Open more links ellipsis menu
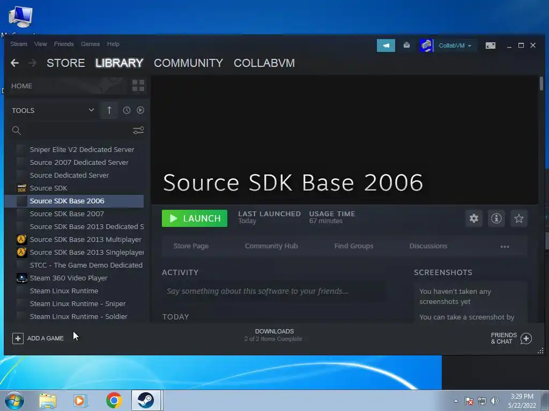The image size is (549, 411). pos(505,246)
